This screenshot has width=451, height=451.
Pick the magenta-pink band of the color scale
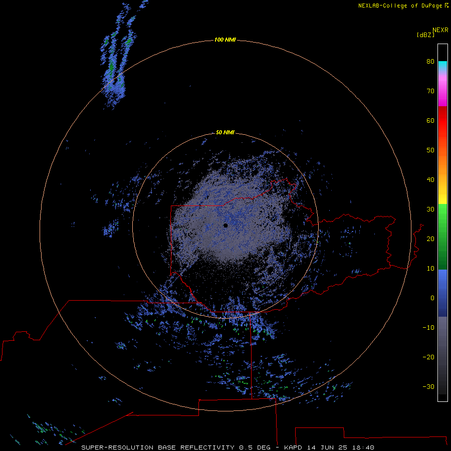(442, 89)
